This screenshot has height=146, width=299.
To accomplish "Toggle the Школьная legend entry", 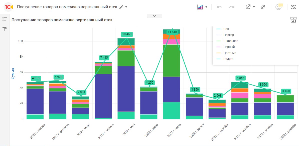I will 231,41.
